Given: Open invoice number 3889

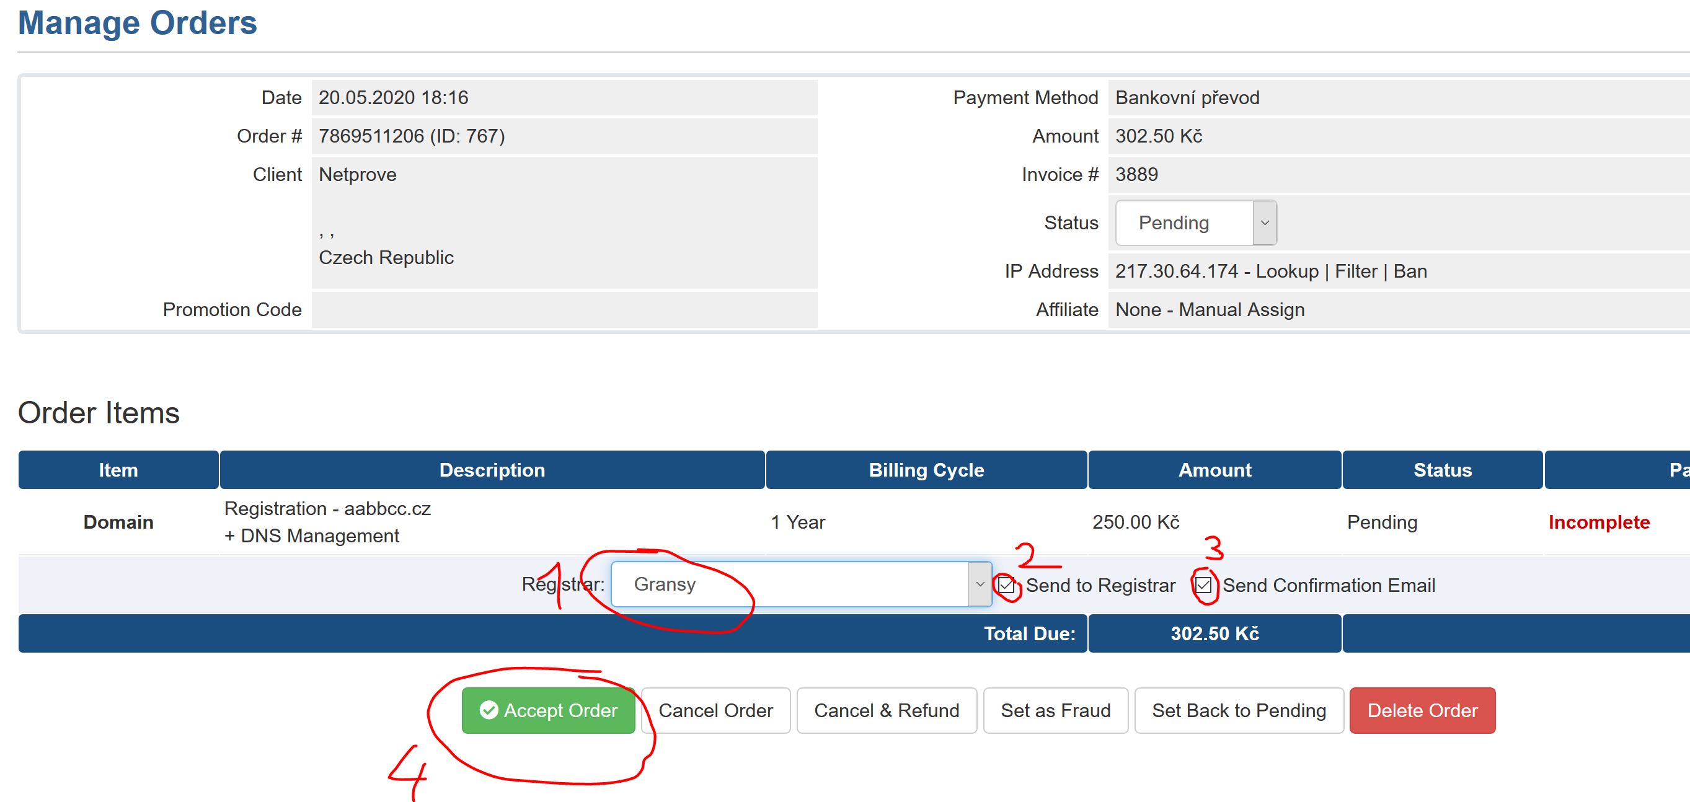Looking at the screenshot, I should point(1136,174).
